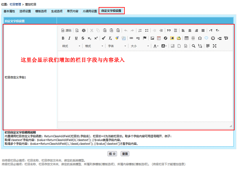The height and width of the screenshot is (177, 237).
Task: Click the underline icon
Action: tap(76, 38)
